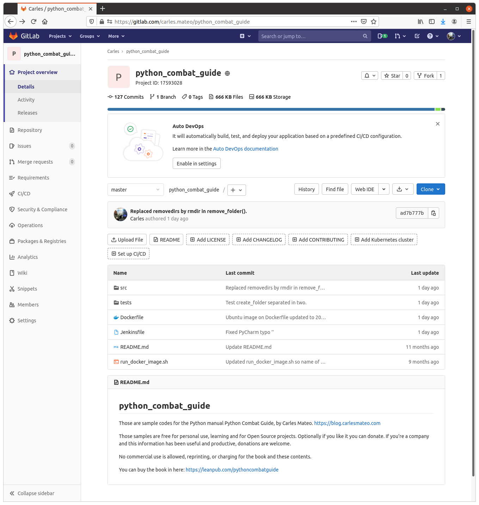The height and width of the screenshot is (505, 479).
Task: Fork the project
Action: pos(425,75)
